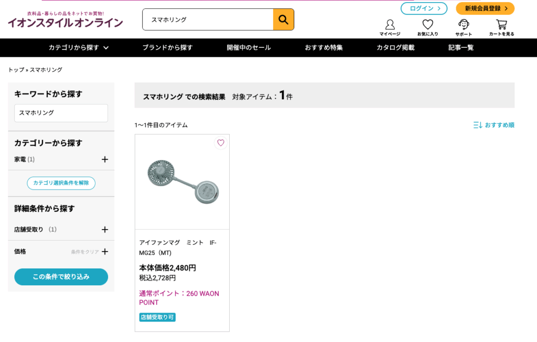Focus the sidebar keyword field

(61, 113)
